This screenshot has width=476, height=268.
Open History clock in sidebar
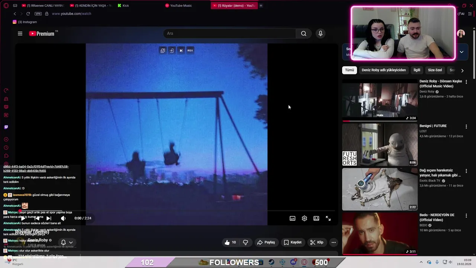pyautogui.click(x=6, y=147)
